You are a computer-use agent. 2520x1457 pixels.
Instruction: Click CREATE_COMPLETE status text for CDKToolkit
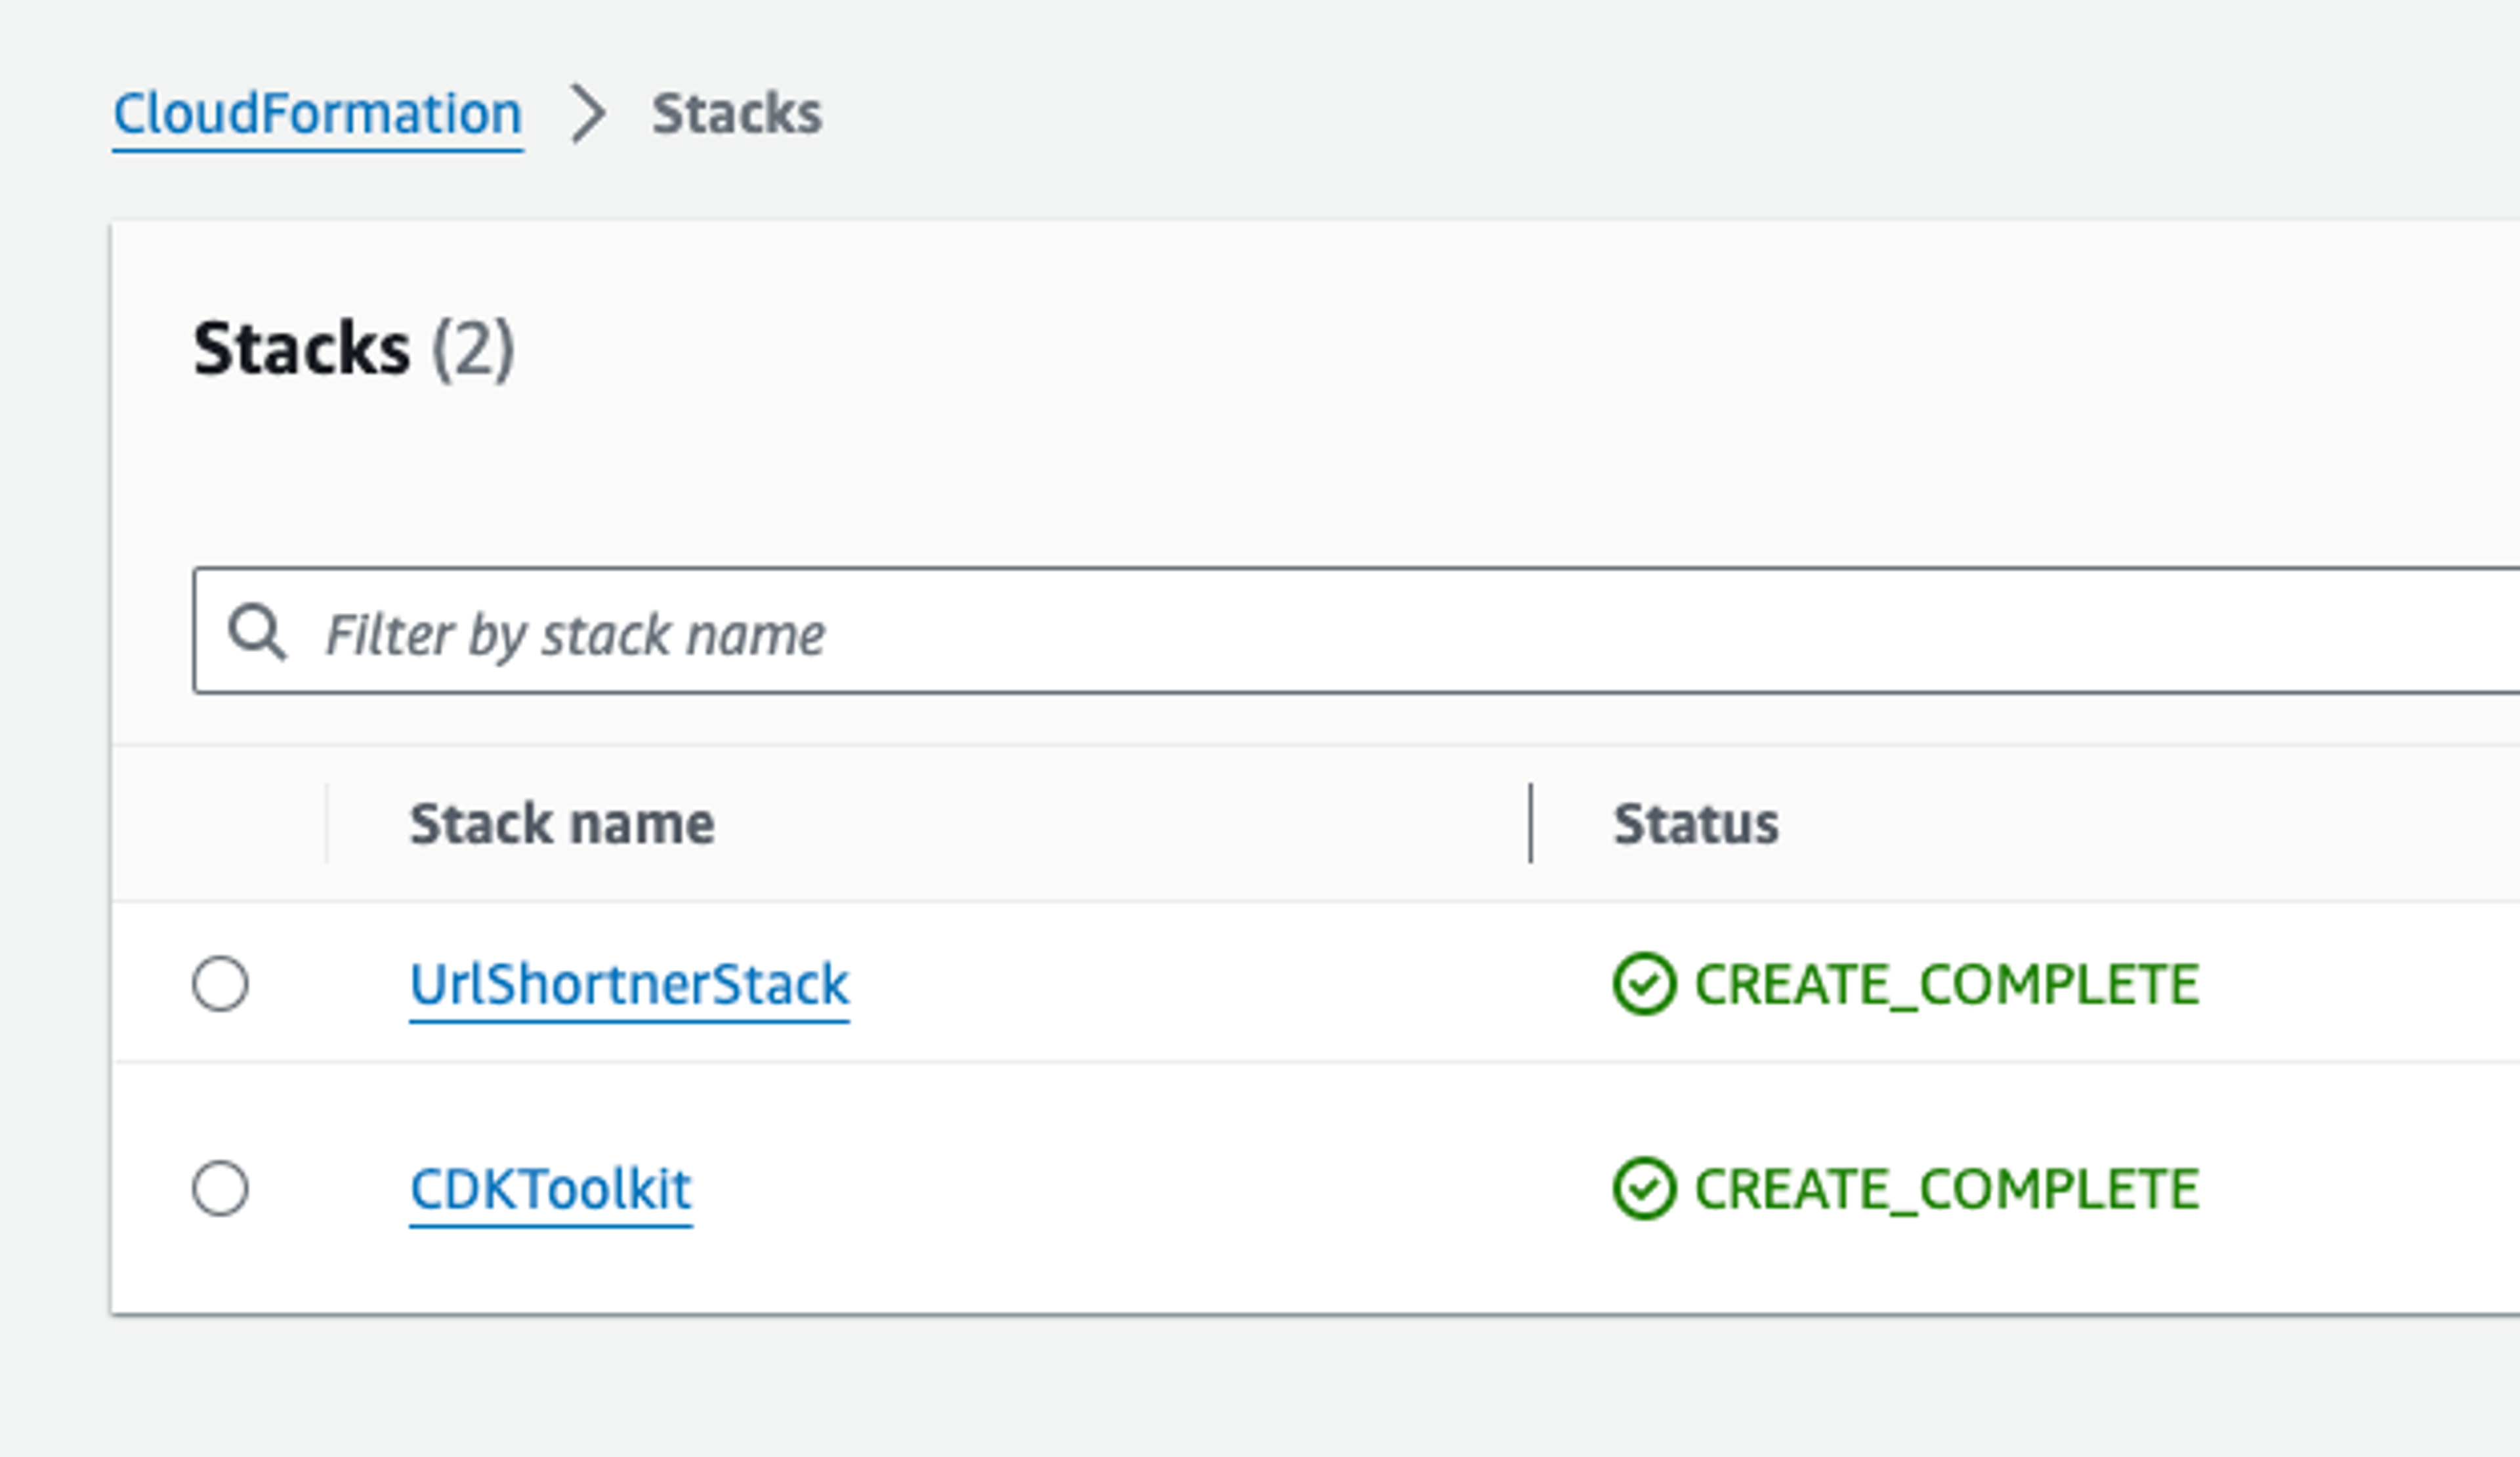click(x=1946, y=1189)
